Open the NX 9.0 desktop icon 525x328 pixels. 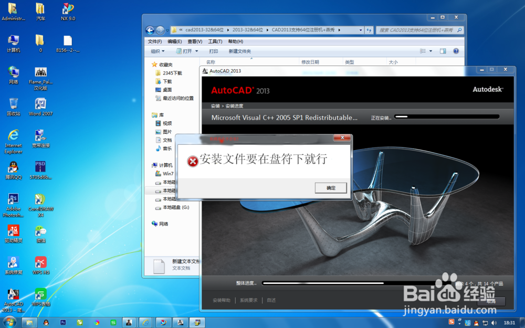[68, 12]
